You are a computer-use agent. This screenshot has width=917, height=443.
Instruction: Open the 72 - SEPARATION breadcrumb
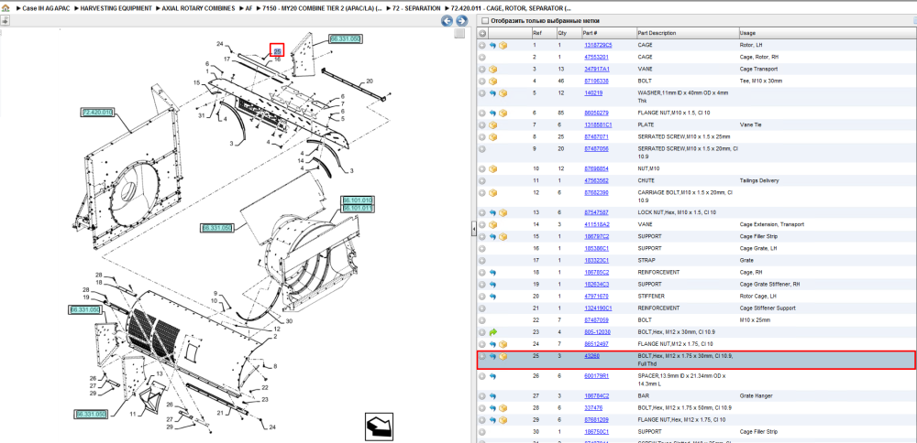[416, 9]
